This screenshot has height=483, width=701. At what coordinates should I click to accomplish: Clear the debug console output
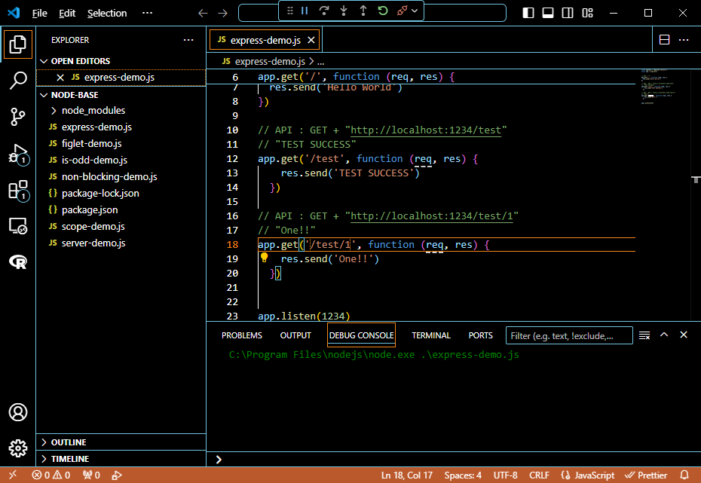[x=644, y=335]
